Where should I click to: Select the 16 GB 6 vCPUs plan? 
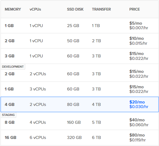point(80,138)
